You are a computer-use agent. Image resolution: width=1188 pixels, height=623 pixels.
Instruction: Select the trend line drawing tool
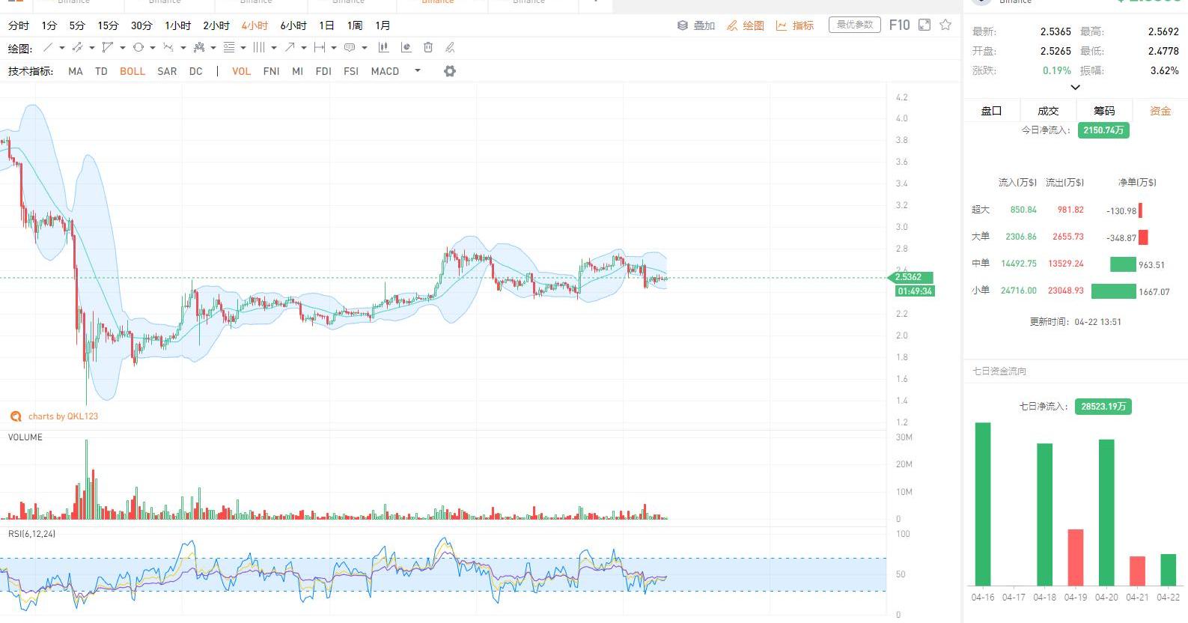click(x=48, y=48)
